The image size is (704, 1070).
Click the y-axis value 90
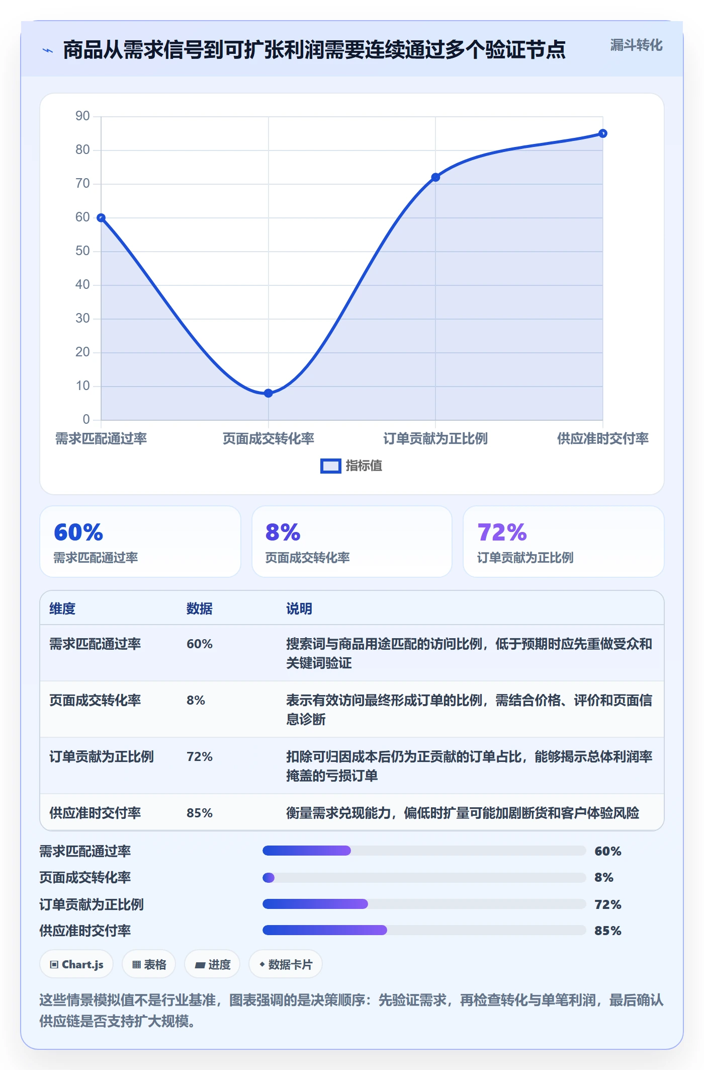[82, 116]
